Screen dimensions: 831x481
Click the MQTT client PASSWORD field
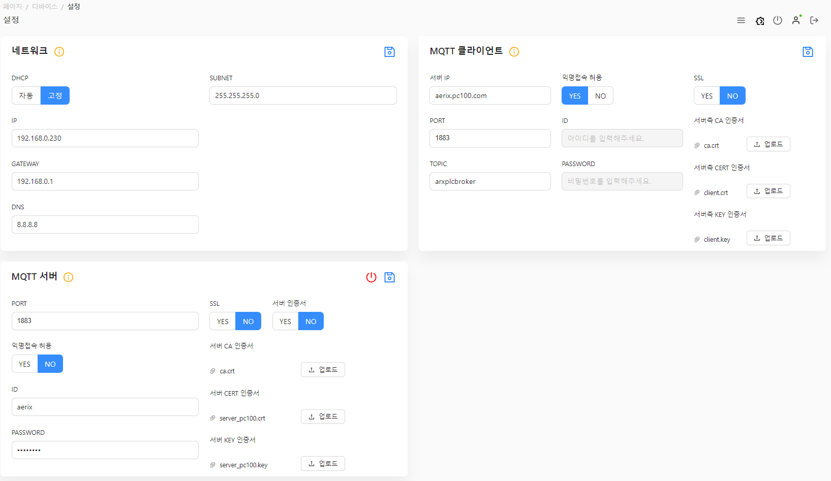[622, 181]
